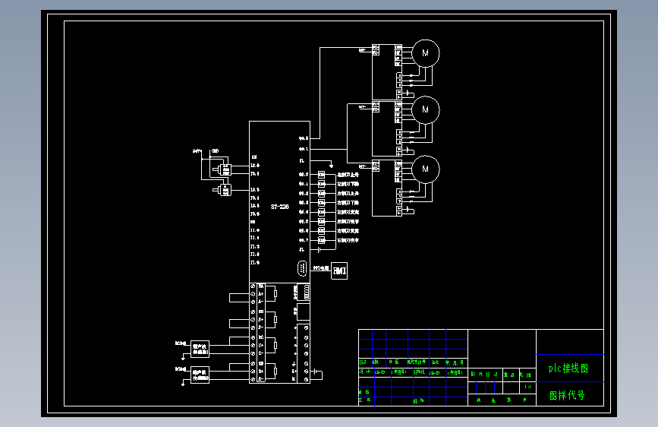The height and width of the screenshot is (427, 658).
Task: Select the sensor switch symbol wired to I0.2
Action: pyautogui.click(x=222, y=190)
